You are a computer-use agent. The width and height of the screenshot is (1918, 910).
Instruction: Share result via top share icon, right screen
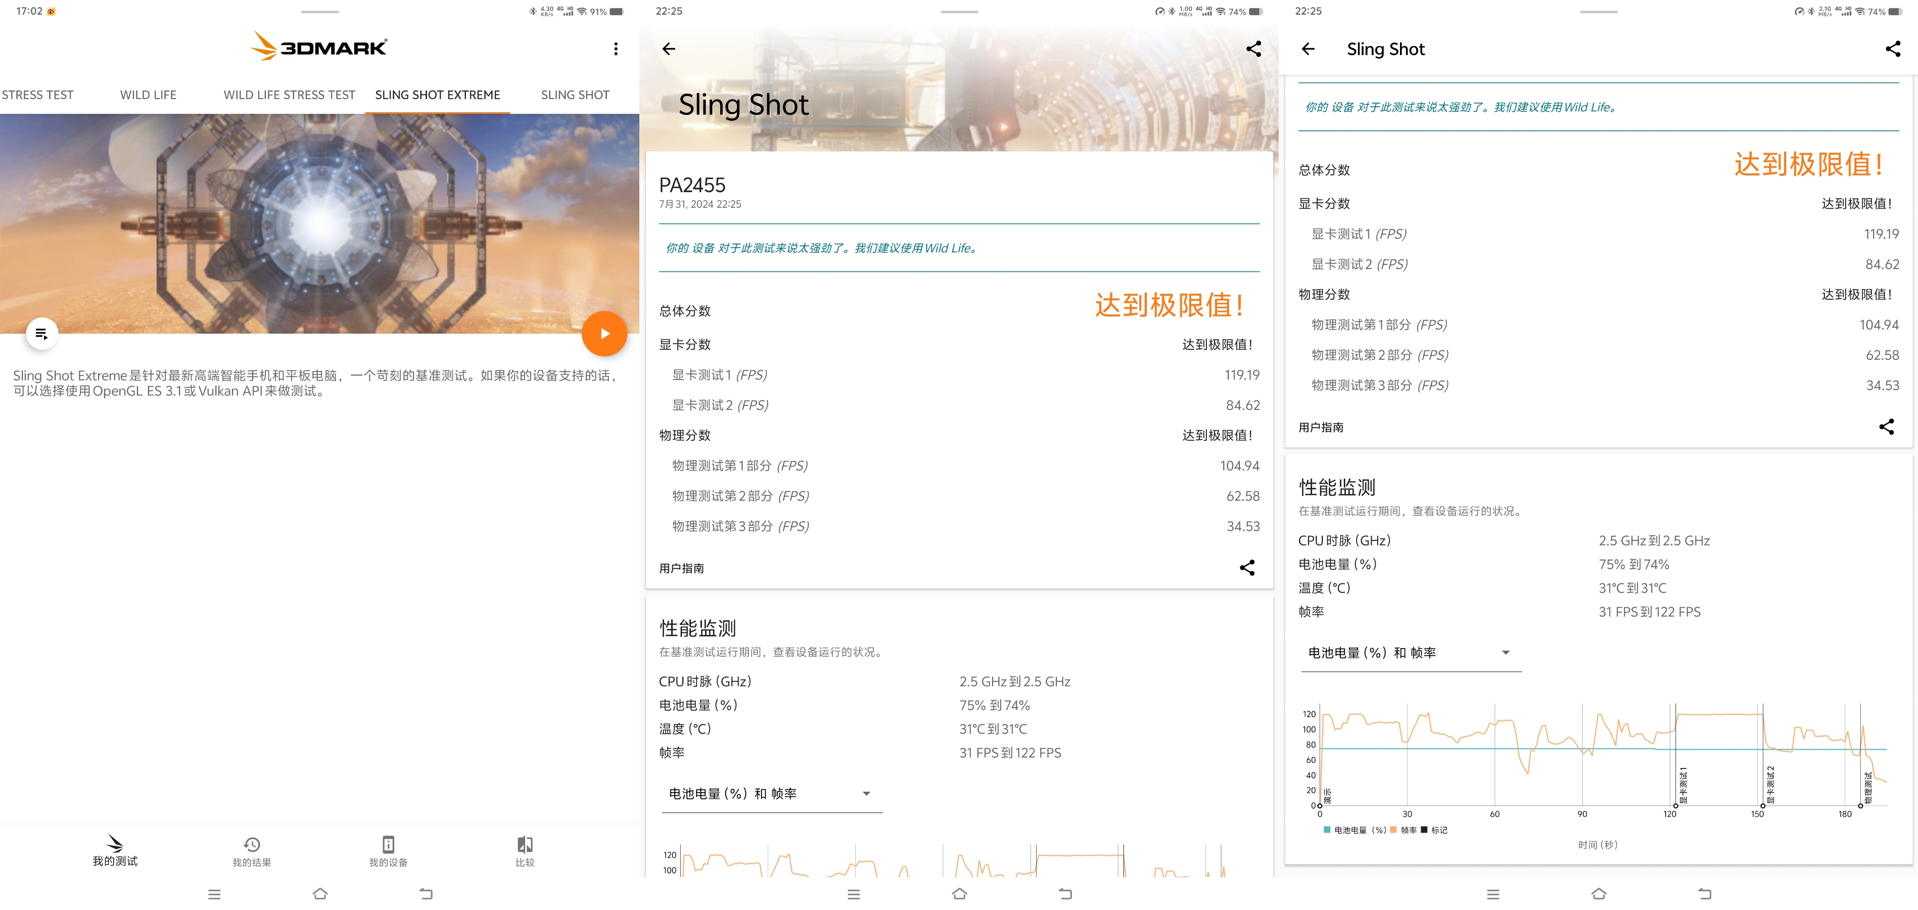1893,49
